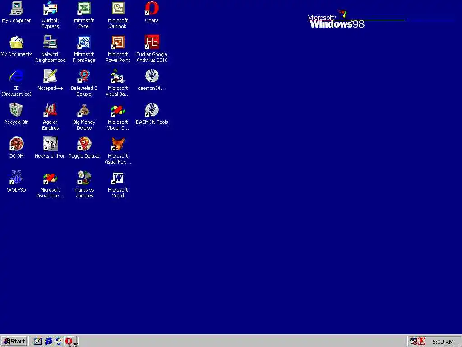
Task: Launch Internet Explorer from quick launch
Action: tap(48, 342)
